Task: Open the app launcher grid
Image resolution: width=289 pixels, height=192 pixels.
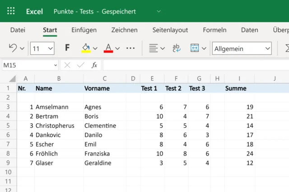Action: pyautogui.click(x=11, y=11)
